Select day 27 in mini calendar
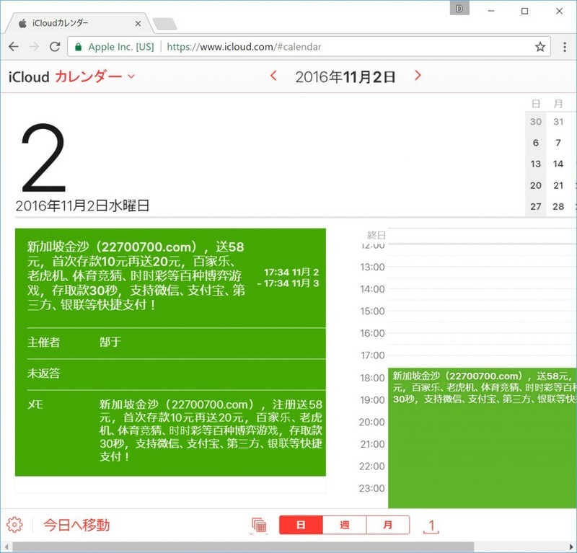This screenshot has height=553, width=577. 536,206
